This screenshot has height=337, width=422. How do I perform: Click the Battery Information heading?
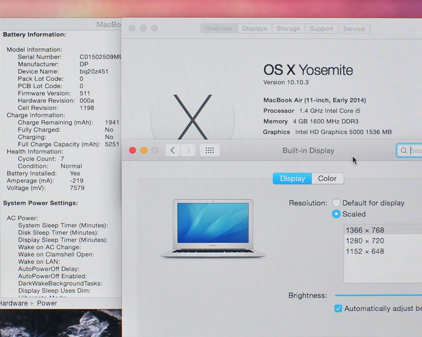pos(34,34)
